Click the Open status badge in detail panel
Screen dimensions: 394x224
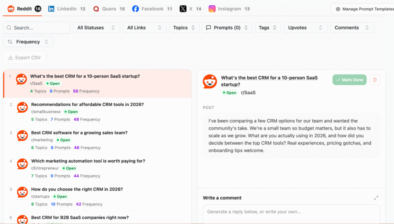[229, 93]
